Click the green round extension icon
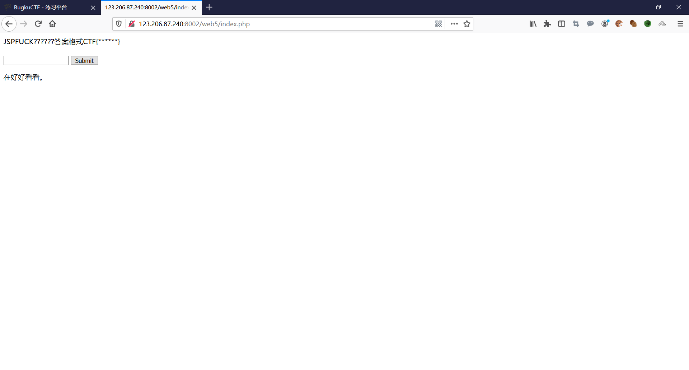Image resolution: width=689 pixels, height=370 pixels. point(648,24)
